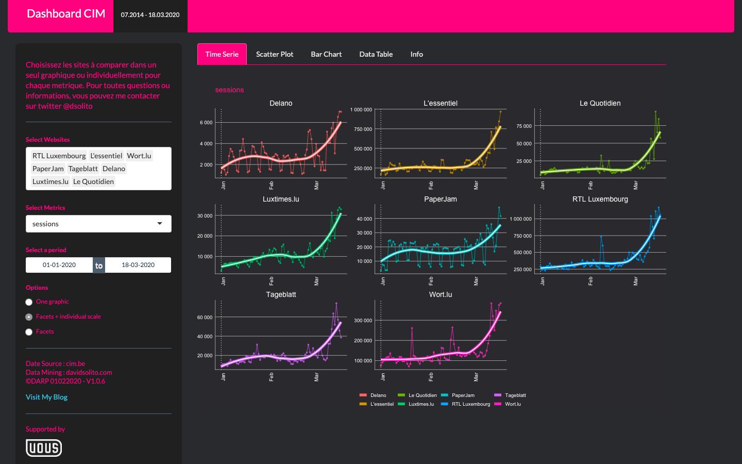This screenshot has height=464, width=742.
Task: Switch to the Data Table tab
Action: 376,54
